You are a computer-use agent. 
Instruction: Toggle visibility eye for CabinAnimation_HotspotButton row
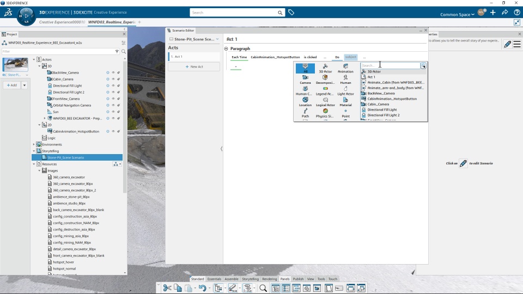point(113,131)
